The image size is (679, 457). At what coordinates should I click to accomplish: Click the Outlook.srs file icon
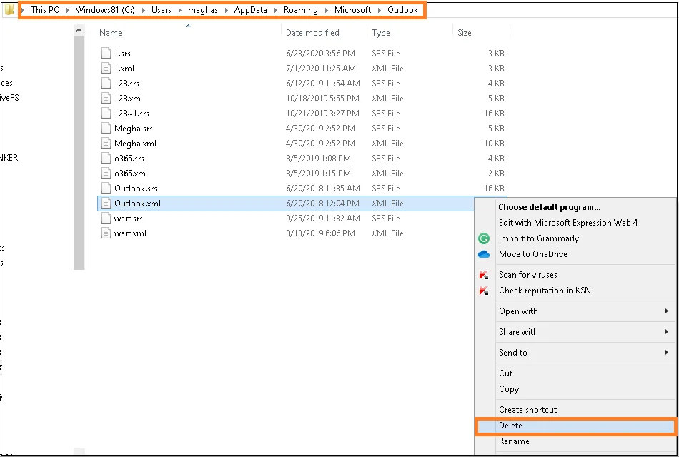point(106,189)
